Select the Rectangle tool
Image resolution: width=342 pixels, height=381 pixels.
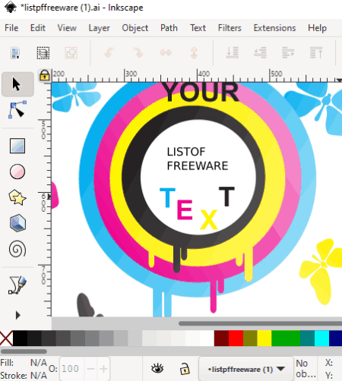(17, 146)
